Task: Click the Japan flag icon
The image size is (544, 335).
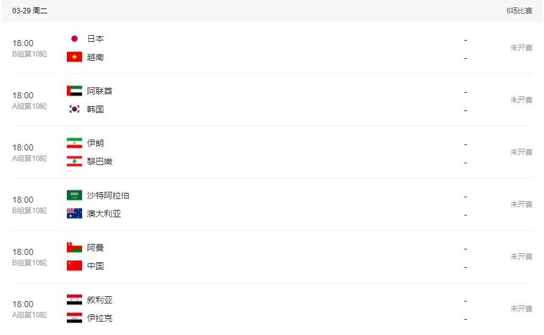Action: (x=74, y=39)
